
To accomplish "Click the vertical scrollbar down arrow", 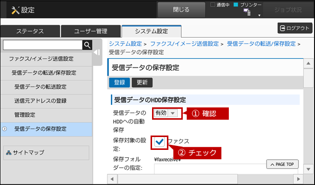I will [309, 169].
